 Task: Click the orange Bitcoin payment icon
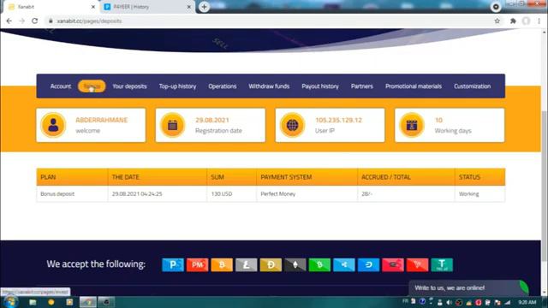[222, 264]
